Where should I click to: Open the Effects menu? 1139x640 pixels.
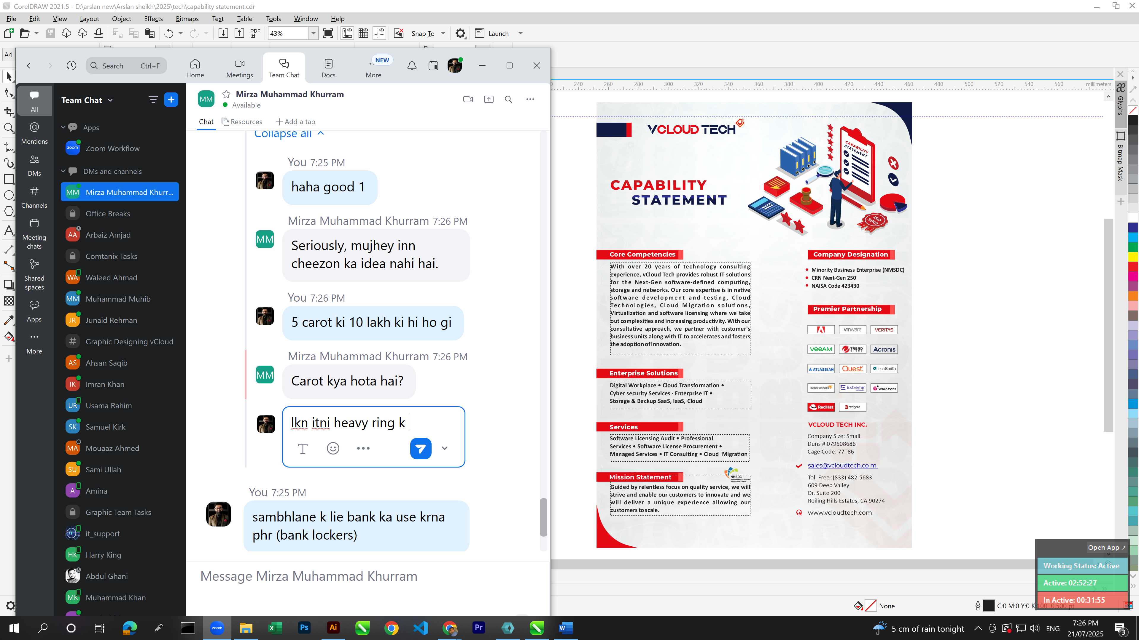(x=153, y=19)
